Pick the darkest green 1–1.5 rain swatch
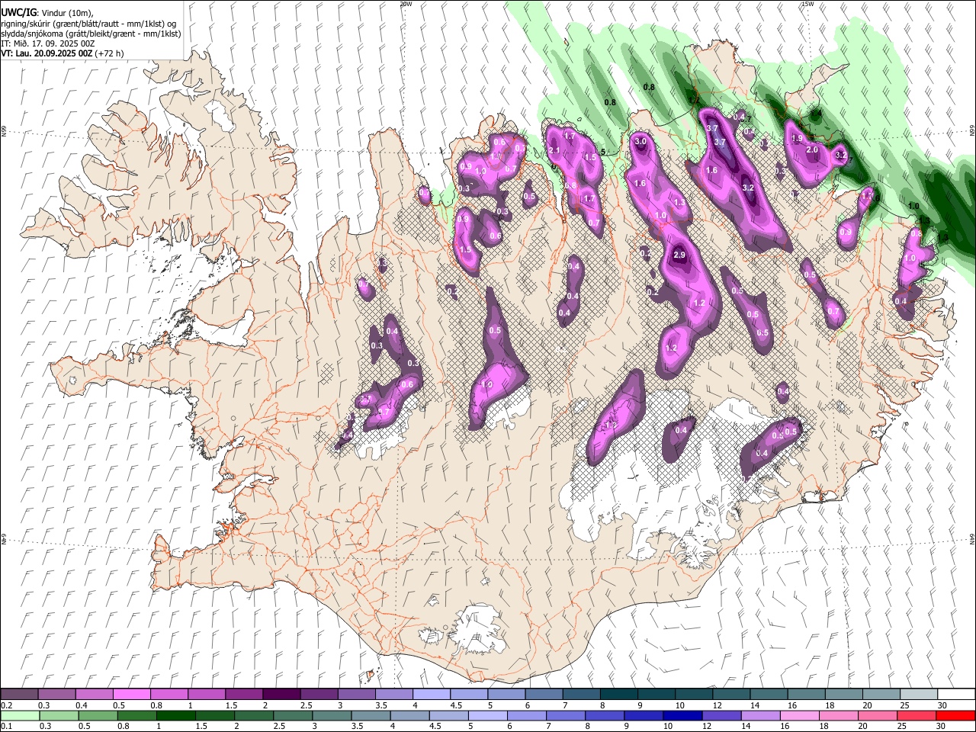976x732 pixels. coord(175,715)
